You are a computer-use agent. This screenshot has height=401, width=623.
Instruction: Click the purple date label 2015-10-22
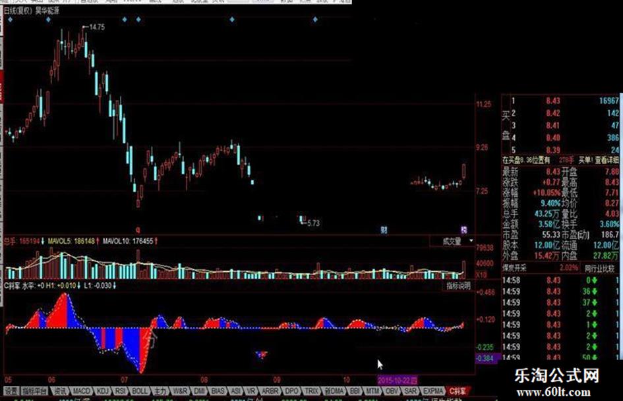point(398,380)
